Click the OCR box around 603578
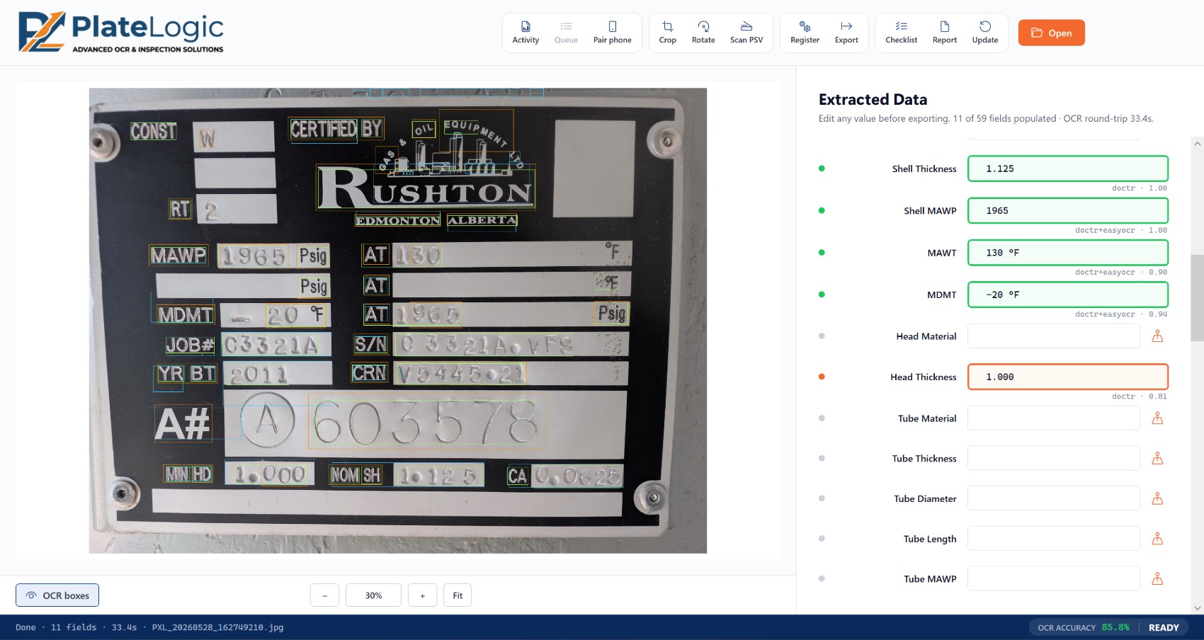Viewport: 1204px width, 640px height. [x=426, y=422]
